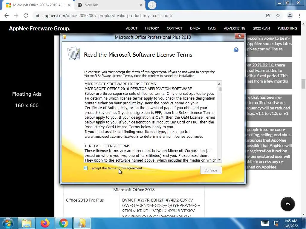
Task: Click the taskbar clock showing 1:45 AM
Action: pyautogui.click(x=291, y=223)
